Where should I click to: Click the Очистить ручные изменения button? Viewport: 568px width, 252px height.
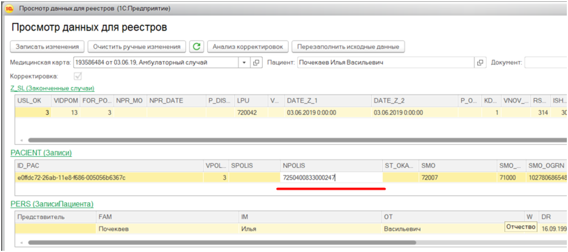pyautogui.click(x=136, y=47)
